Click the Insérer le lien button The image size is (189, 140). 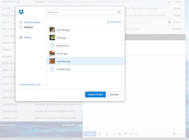95,94
